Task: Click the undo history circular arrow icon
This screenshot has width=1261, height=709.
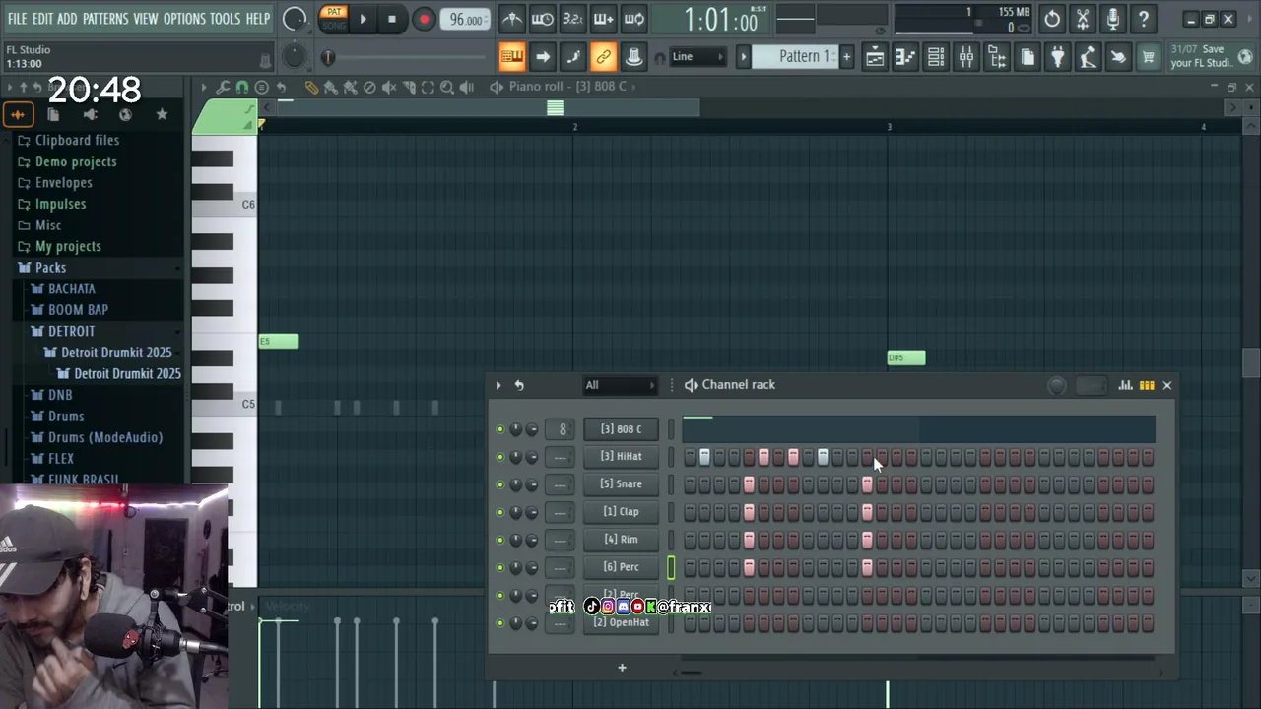Action: pyautogui.click(x=1052, y=19)
